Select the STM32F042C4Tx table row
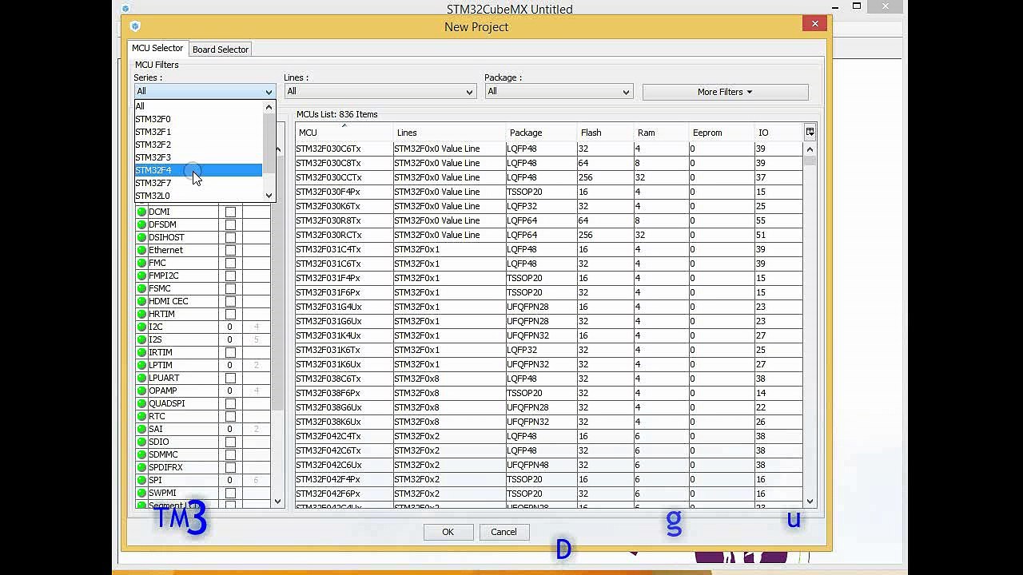Viewport: 1023px width, 575px height. (548, 436)
